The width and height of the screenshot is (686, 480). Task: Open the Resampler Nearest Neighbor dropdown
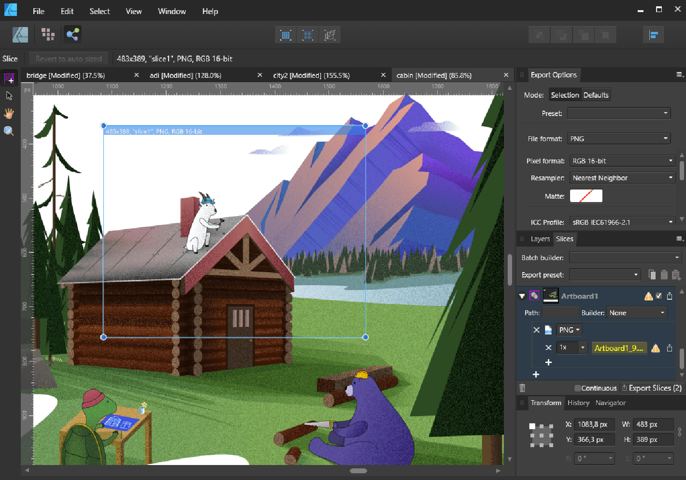tap(622, 178)
